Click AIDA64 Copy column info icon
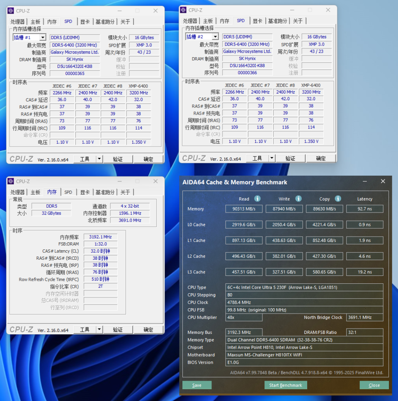Image resolution: width=398 pixels, height=401 pixels. [x=338, y=198]
